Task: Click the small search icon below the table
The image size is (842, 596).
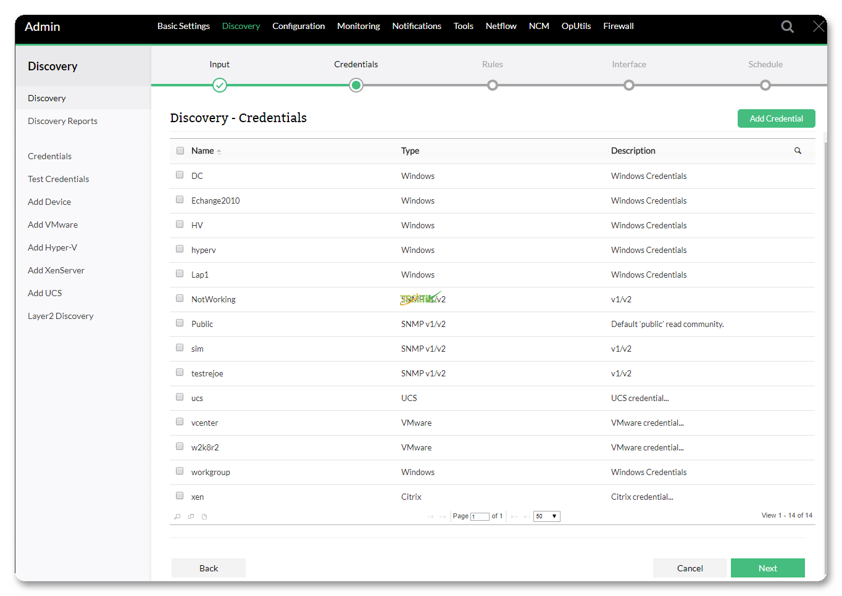Action: coord(177,516)
